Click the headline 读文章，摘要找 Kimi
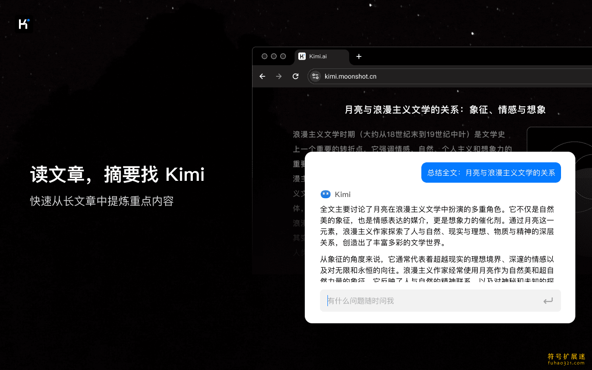Screen dimensions: 592x370 tap(117, 175)
